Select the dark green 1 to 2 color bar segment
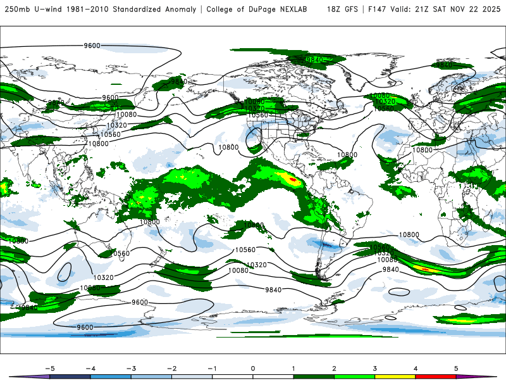506x380 pixels. point(314,377)
